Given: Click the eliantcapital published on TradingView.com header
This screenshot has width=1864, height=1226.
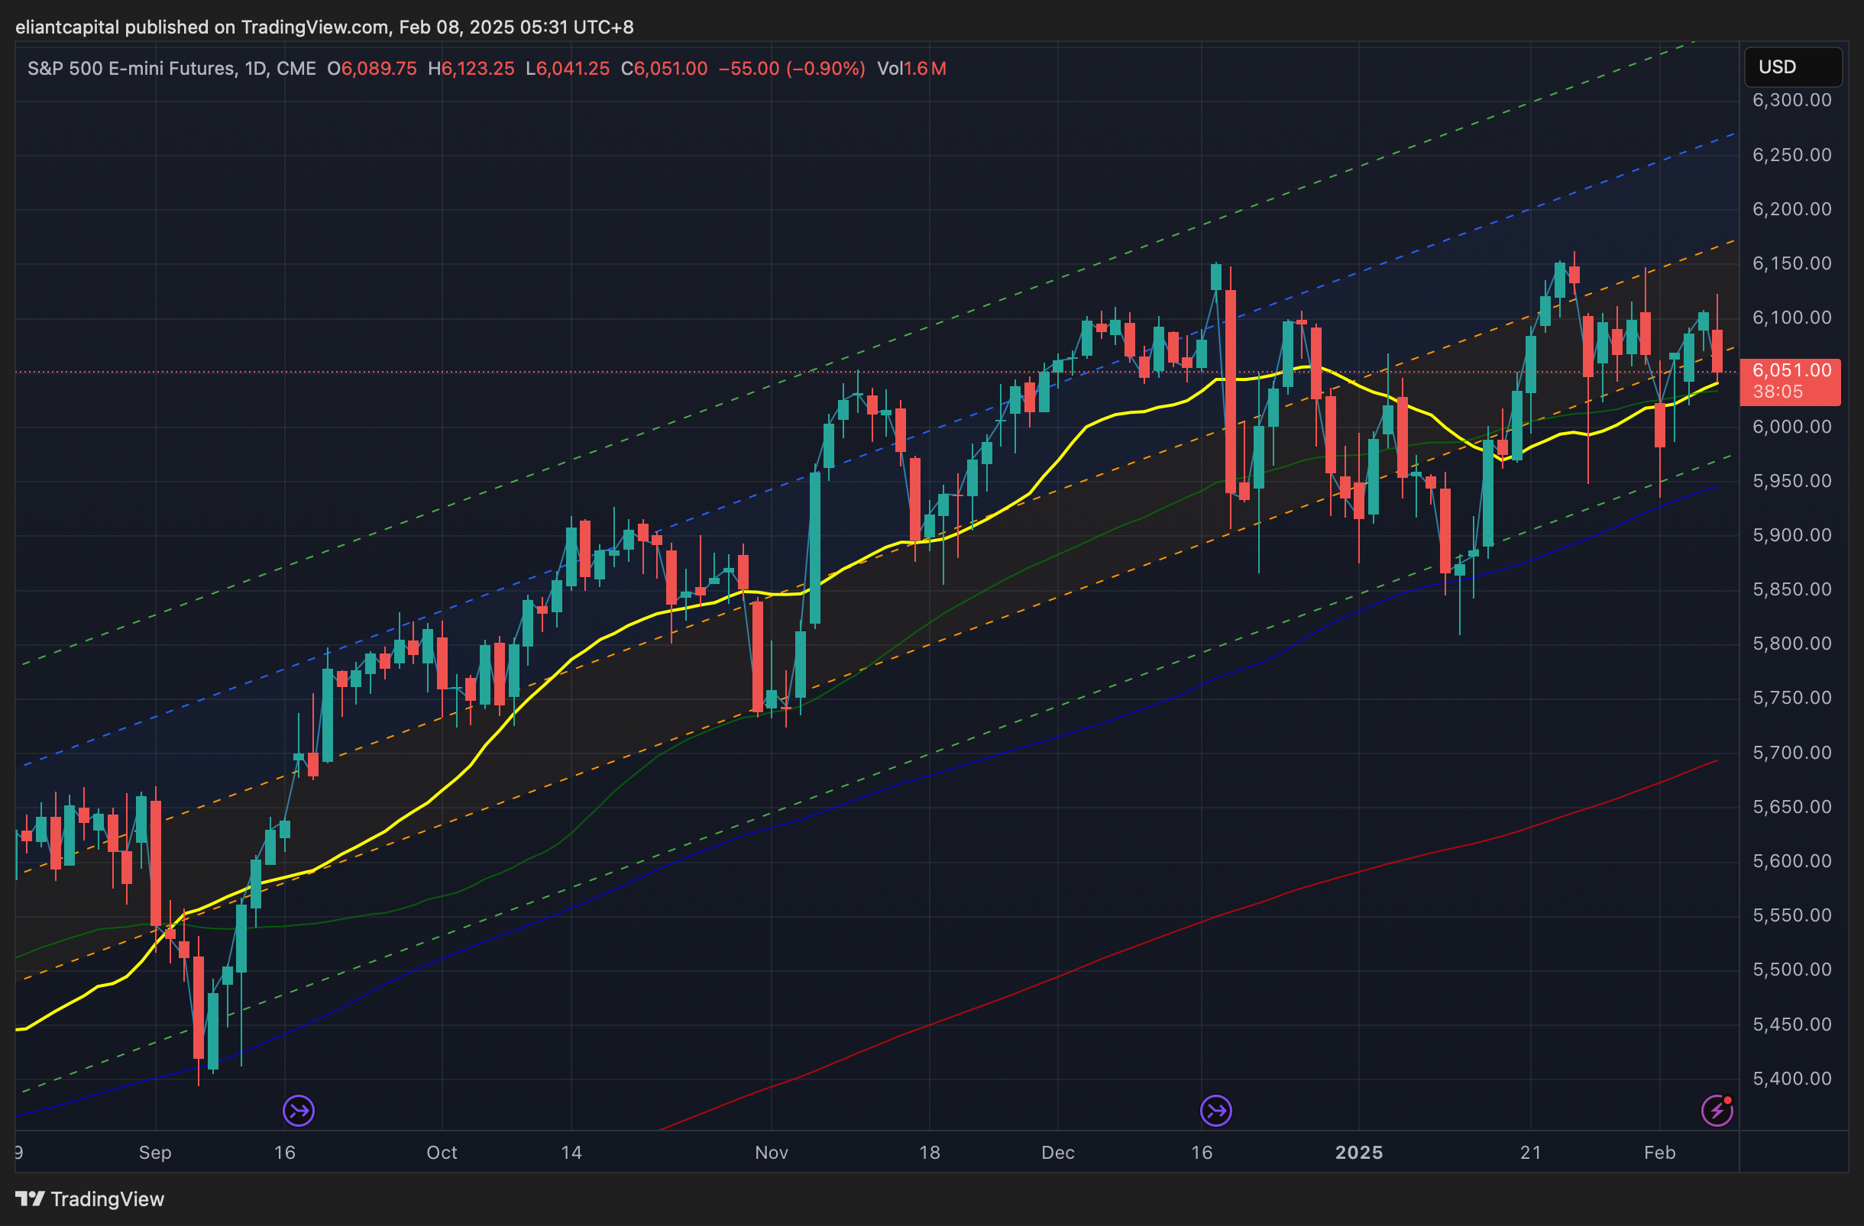Looking at the screenshot, I should click(324, 27).
